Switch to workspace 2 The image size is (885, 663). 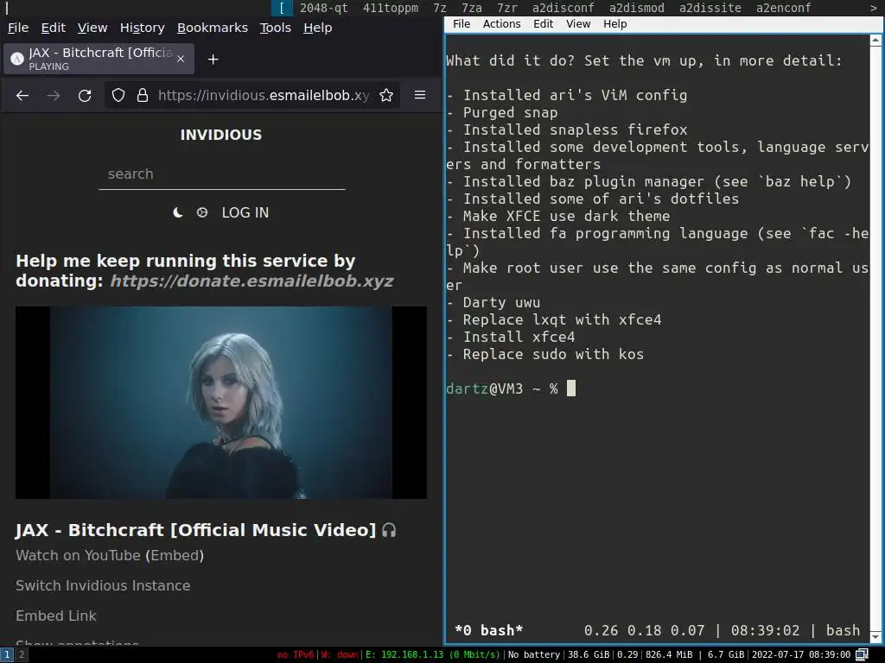coord(22,654)
